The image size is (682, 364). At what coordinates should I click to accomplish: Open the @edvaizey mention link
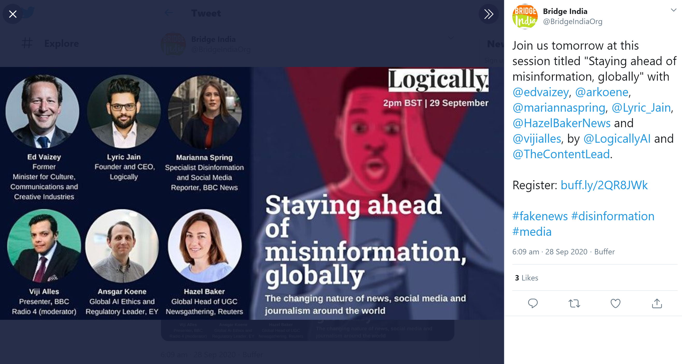(540, 92)
